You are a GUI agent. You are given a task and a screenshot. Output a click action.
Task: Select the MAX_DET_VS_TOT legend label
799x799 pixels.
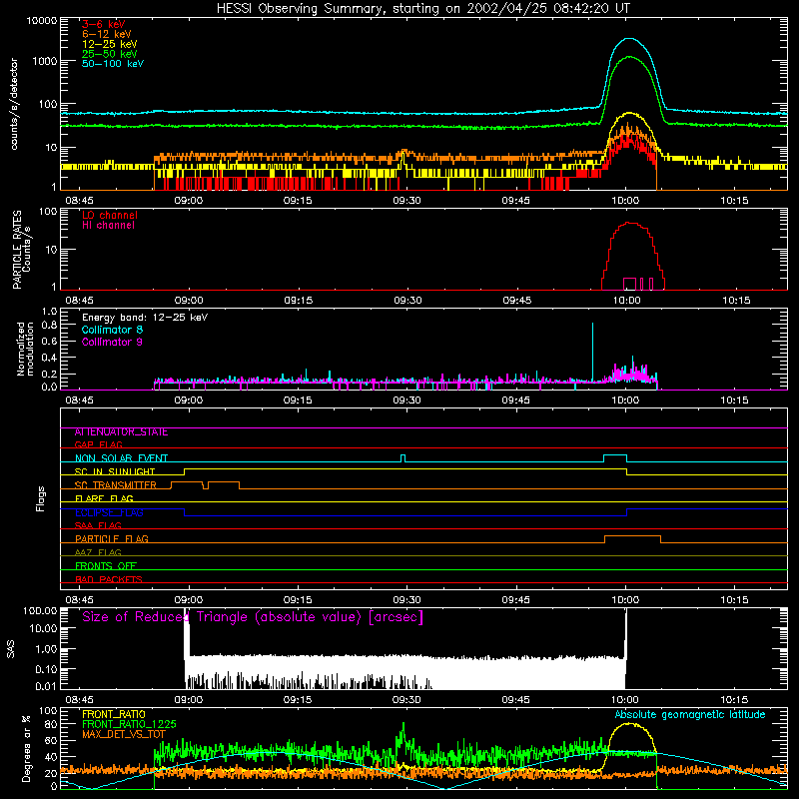[124, 734]
